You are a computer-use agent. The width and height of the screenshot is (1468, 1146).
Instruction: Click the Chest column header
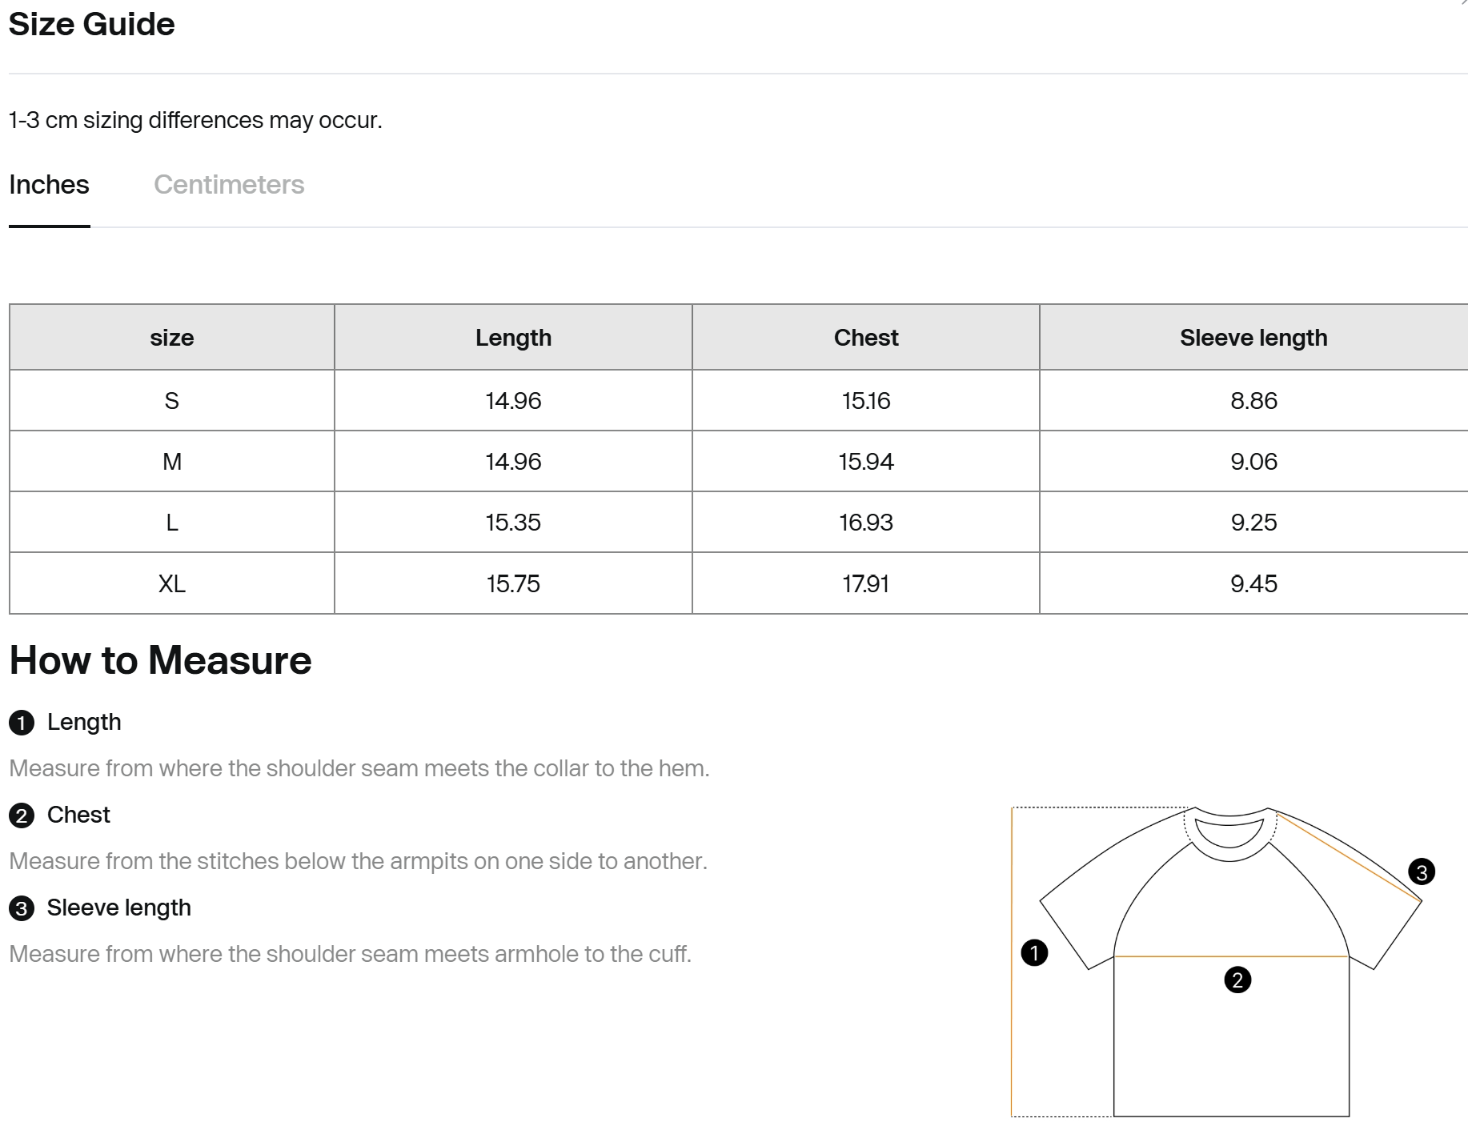tap(866, 338)
